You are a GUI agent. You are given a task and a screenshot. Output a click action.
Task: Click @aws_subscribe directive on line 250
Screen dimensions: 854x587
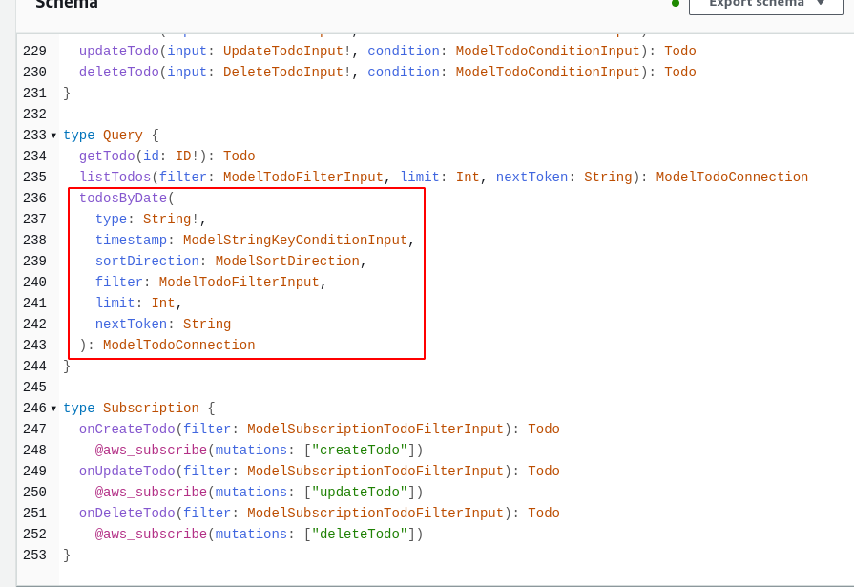coord(151,493)
